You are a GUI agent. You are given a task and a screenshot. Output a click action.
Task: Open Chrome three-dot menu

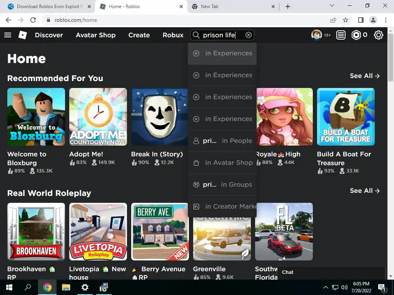[386, 20]
